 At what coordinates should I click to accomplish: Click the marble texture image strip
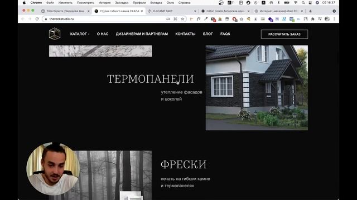(100, 51)
